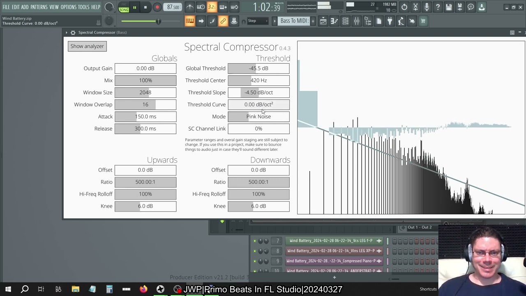
Task: Switch to PAT mode
Action: click(x=124, y=5)
